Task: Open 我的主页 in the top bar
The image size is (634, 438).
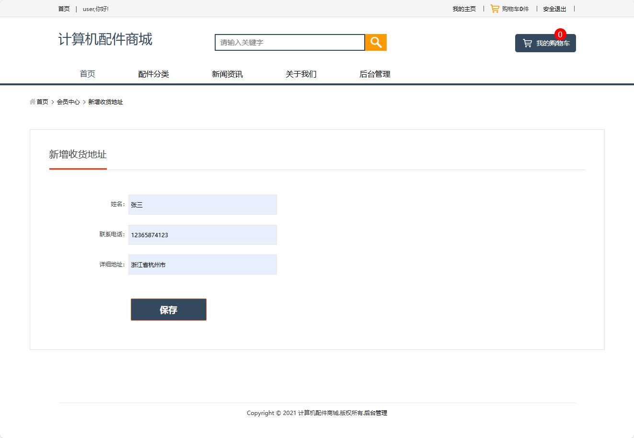Action: [x=463, y=8]
